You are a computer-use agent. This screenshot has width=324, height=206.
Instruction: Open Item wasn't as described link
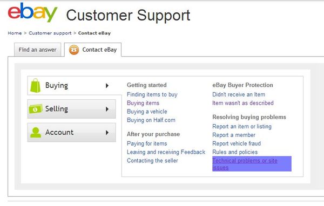[x=243, y=103]
